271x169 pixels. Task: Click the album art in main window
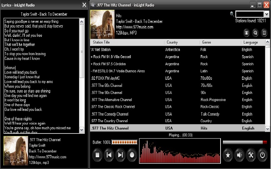point(102,24)
